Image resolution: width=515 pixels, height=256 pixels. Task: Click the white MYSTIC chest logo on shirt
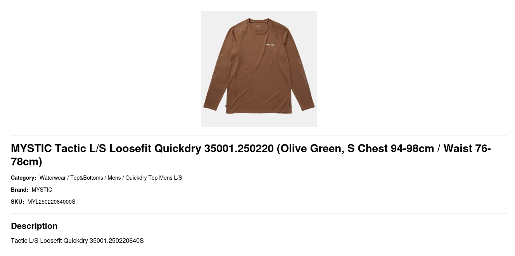(270, 45)
